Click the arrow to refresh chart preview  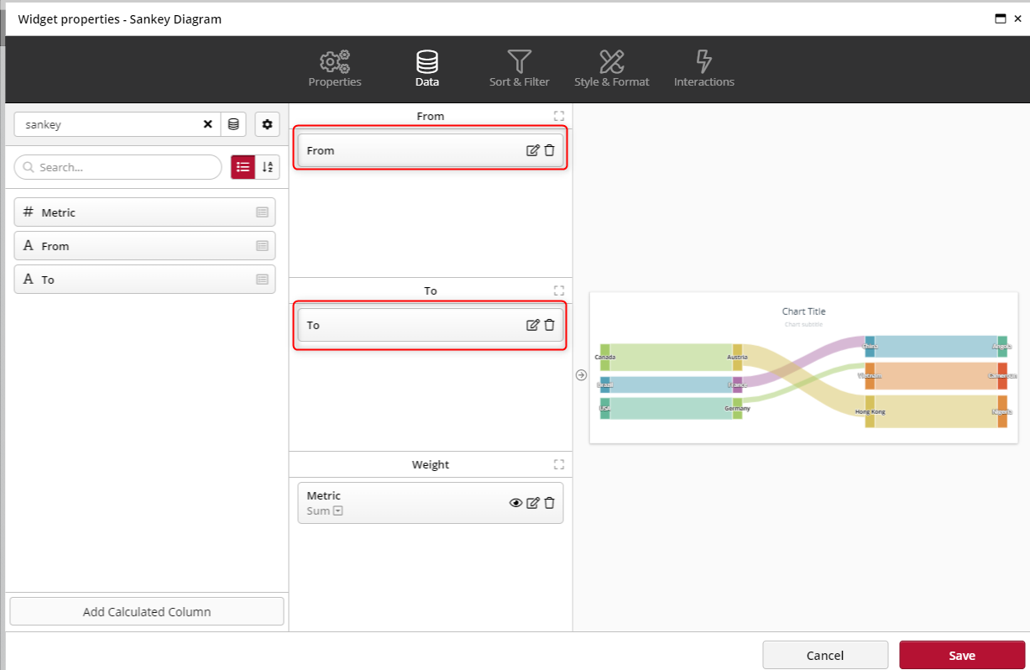coord(581,375)
